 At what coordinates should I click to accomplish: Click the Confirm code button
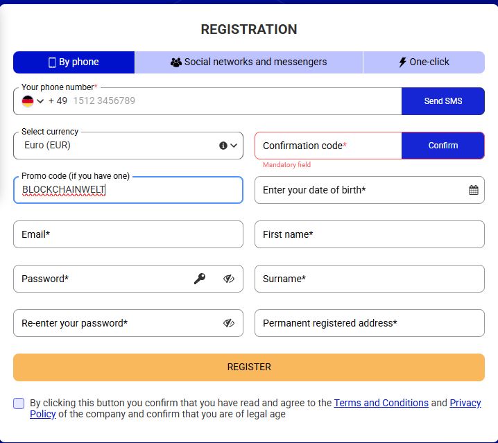coord(443,146)
